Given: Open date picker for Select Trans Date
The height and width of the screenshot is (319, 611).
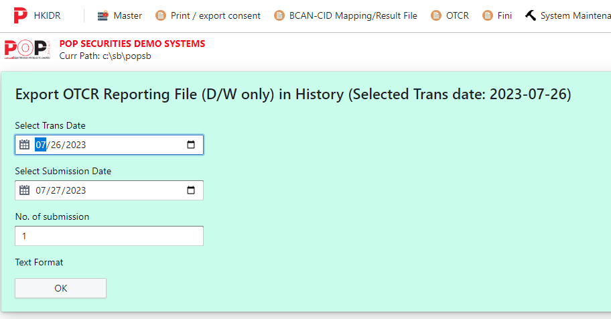Looking at the screenshot, I should click(x=190, y=145).
